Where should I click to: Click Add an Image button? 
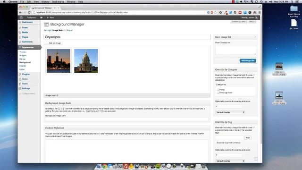53,43
